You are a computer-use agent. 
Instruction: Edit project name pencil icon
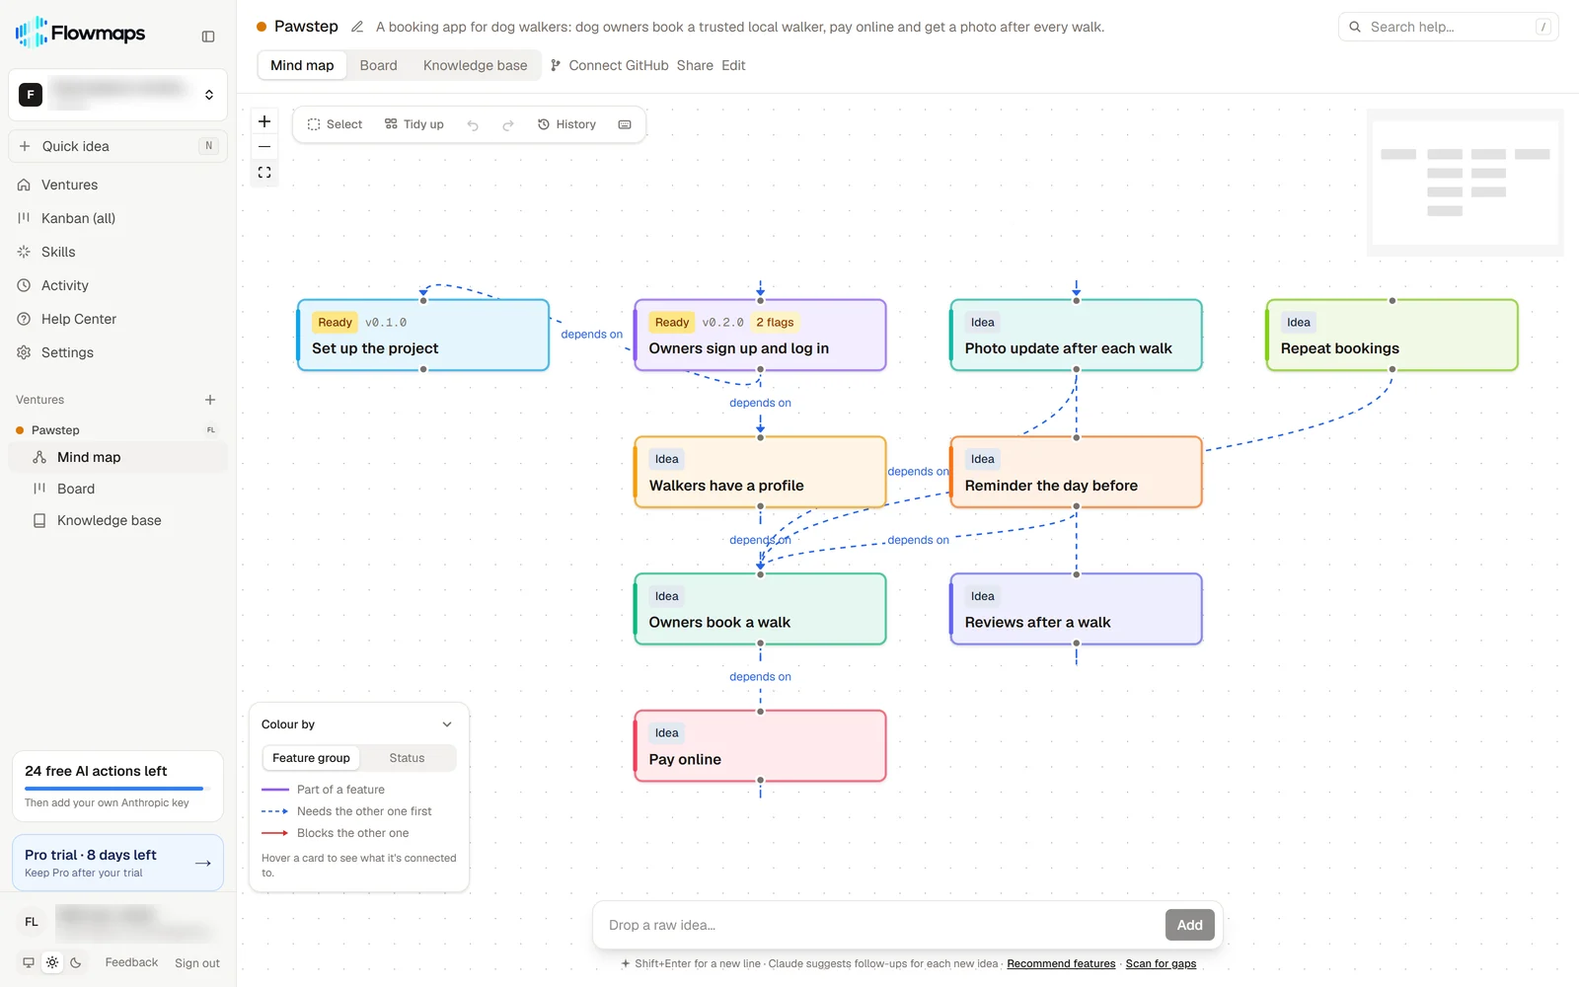pyautogui.click(x=357, y=27)
